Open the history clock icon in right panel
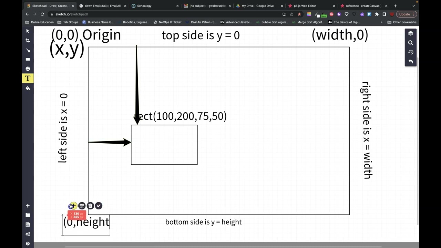The width and height of the screenshot is (441, 248). 411,52
